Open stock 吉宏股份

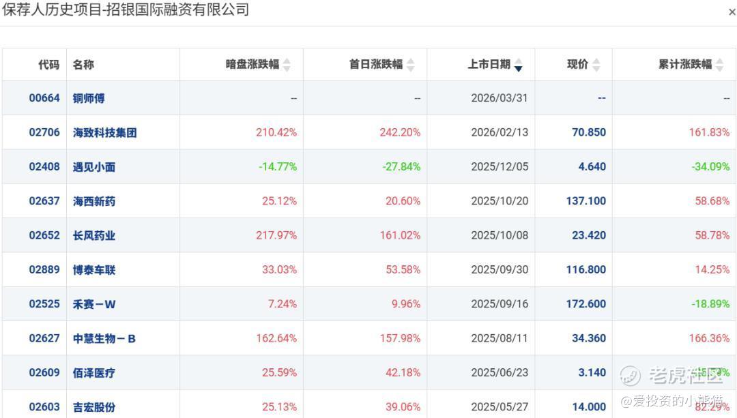pos(93,406)
